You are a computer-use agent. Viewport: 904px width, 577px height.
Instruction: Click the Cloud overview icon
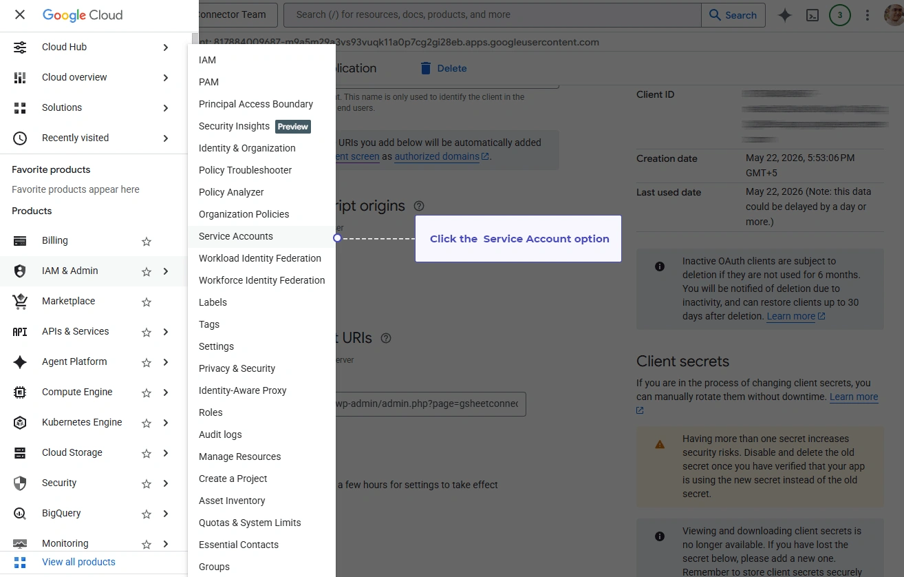[x=20, y=78]
